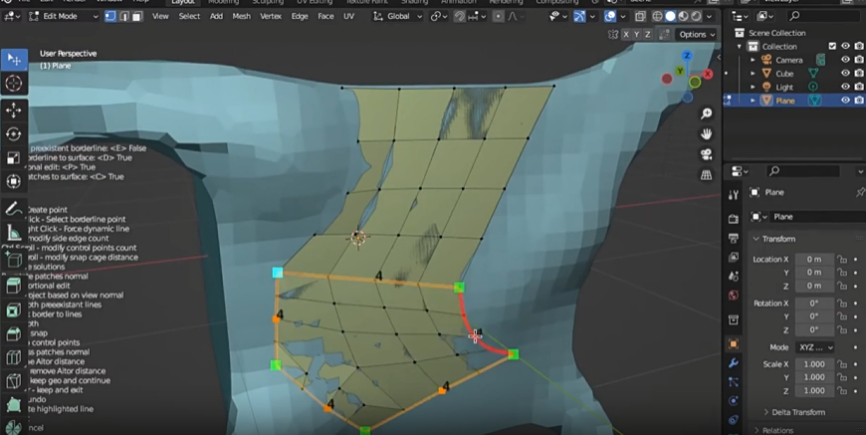Switch to face select mode icon
The height and width of the screenshot is (435, 866).
[136, 17]
